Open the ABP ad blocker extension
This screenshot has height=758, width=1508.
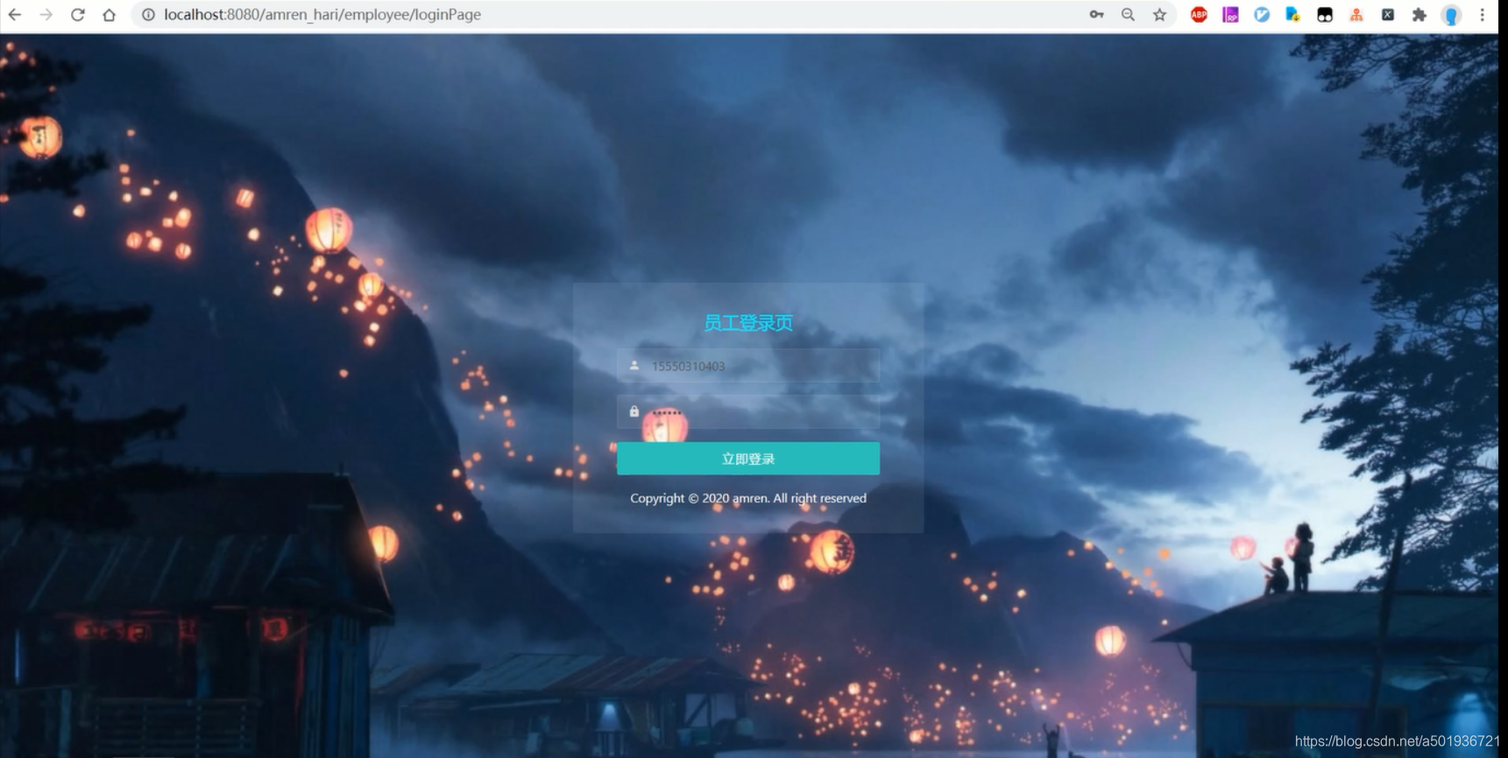coord(1199,15)
